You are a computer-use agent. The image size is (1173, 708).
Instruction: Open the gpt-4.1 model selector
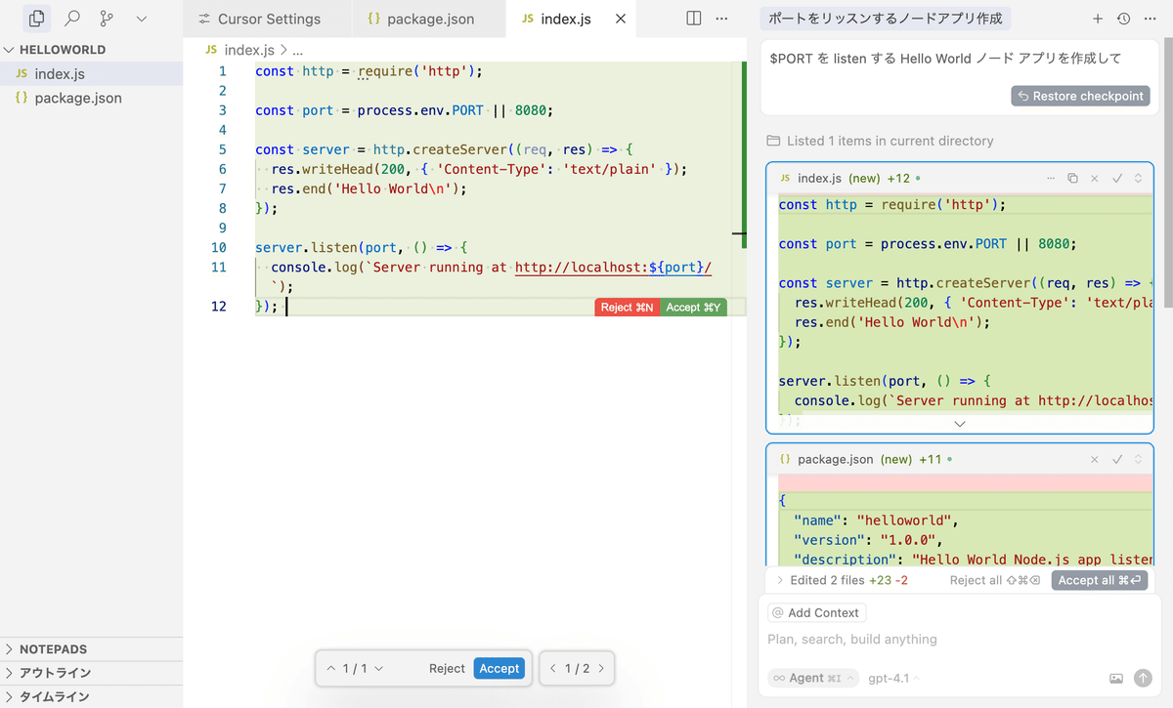tap(891, 678)
